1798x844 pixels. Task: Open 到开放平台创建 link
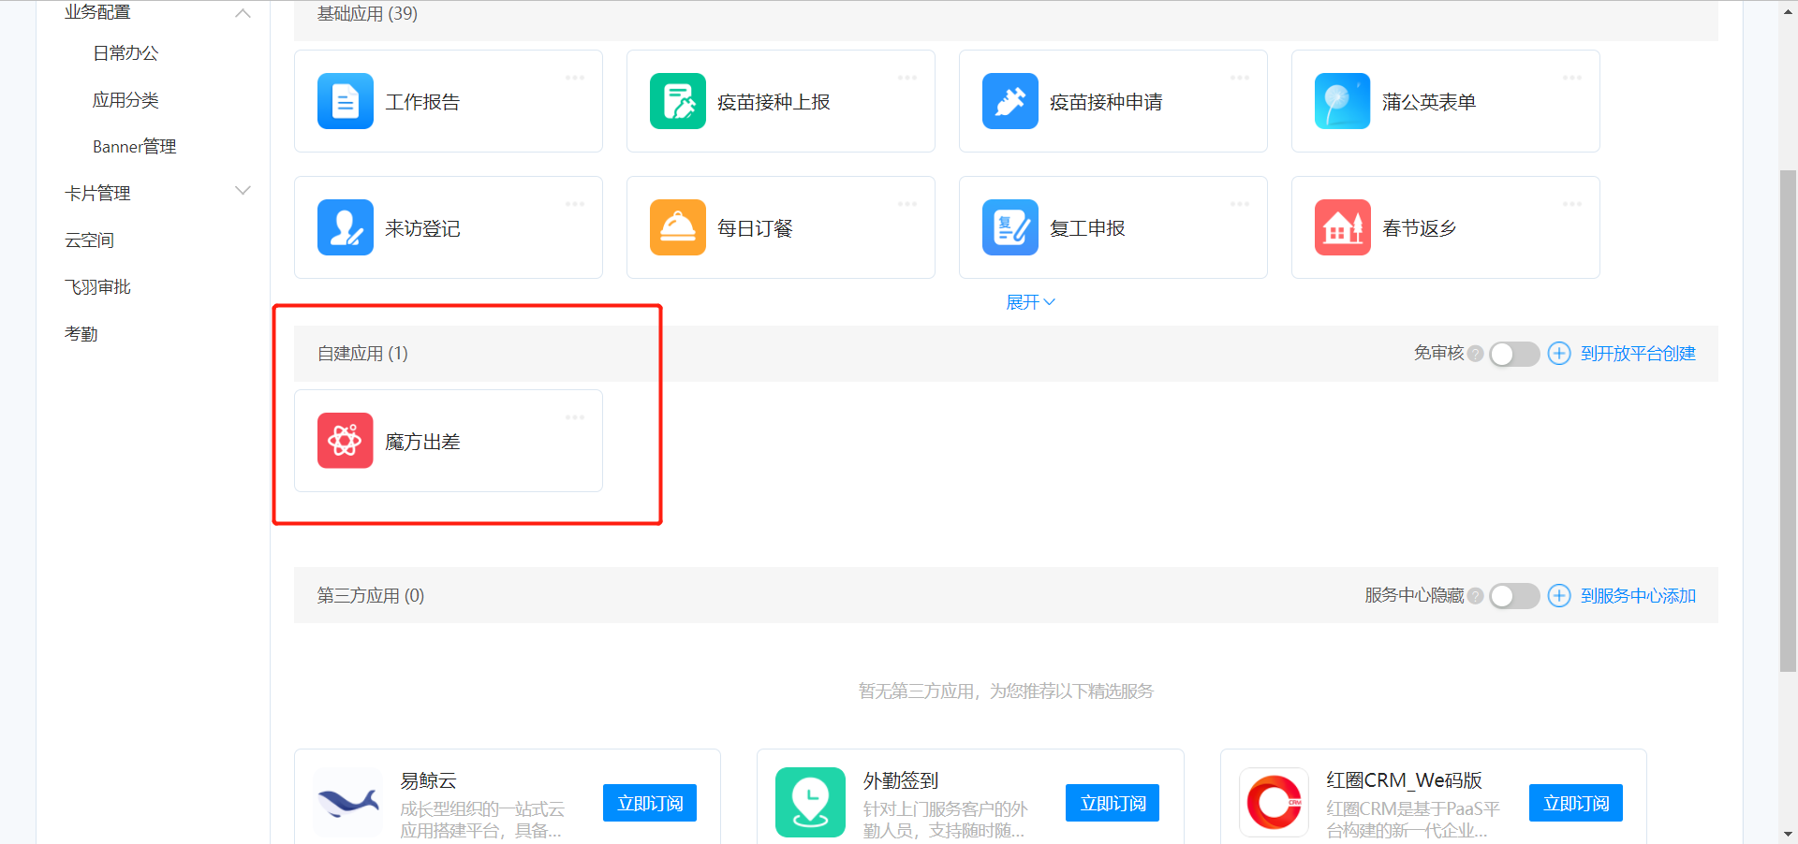[x=1638, y=354]
